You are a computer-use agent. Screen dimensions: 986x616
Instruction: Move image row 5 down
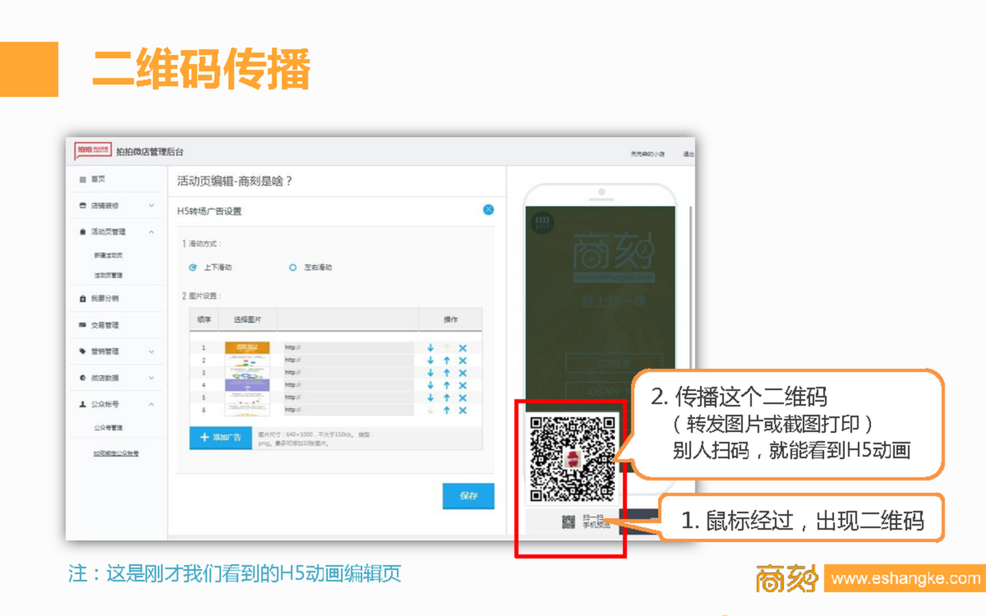[x=431, y=397]
